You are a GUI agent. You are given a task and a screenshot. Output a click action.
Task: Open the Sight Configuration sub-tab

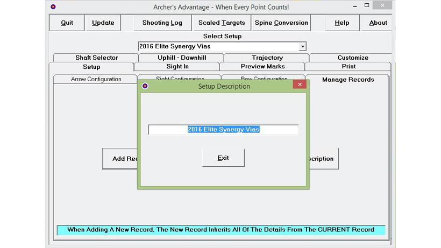pos(180,77)
